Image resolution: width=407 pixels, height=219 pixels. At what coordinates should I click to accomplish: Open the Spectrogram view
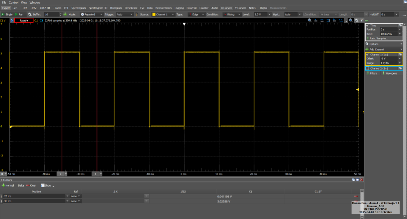(x=79, y=8)
